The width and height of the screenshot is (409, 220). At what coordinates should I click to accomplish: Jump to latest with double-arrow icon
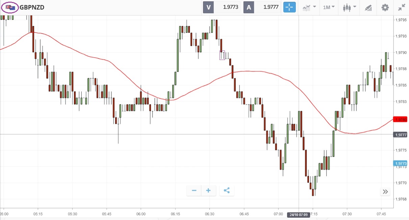385,192
